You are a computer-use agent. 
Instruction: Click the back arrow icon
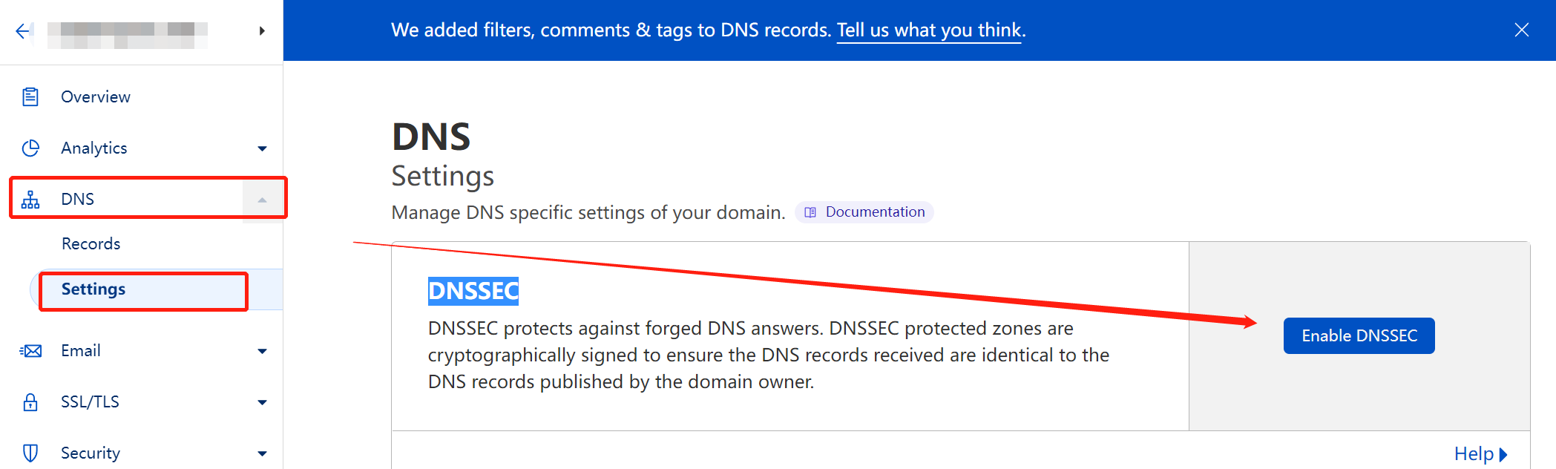tap(24, 30)
